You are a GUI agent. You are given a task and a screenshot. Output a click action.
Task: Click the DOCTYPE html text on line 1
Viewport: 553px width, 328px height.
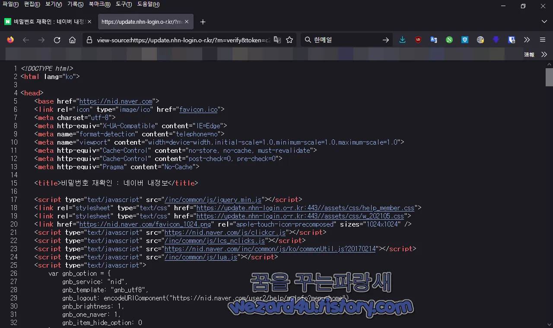[x=47, y=69]
